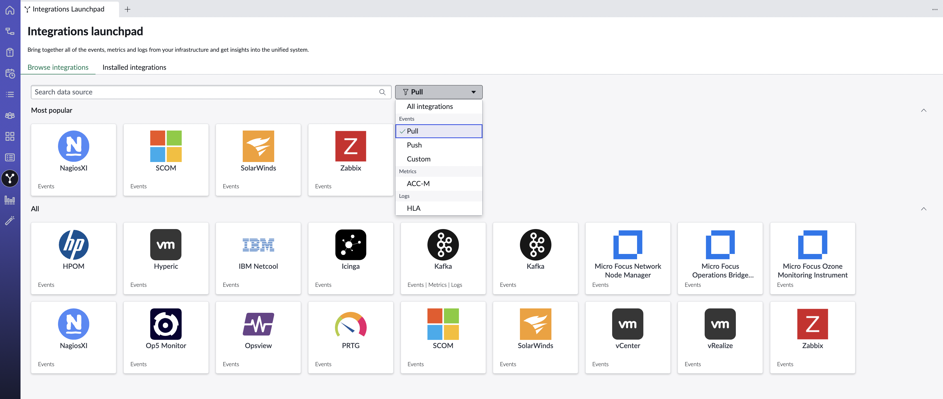Click the IBM Netcool logo

(258, 245)
